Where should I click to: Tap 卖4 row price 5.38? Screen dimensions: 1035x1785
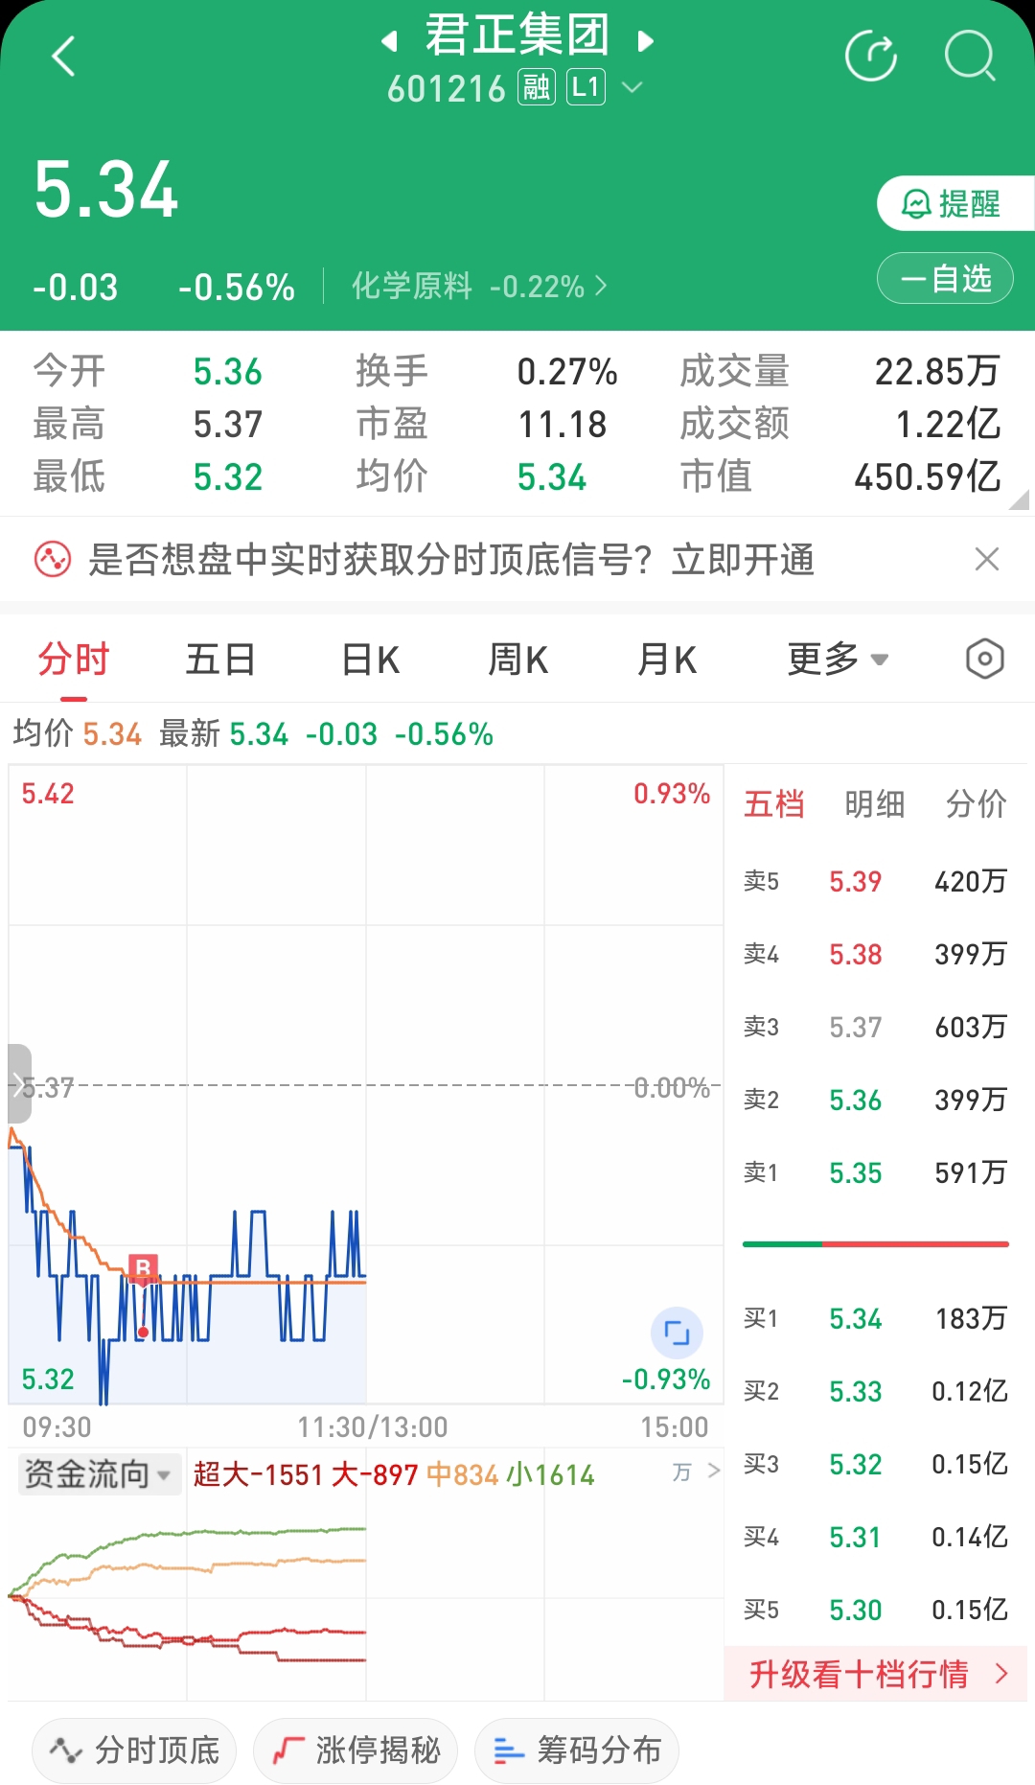point(855,954)
